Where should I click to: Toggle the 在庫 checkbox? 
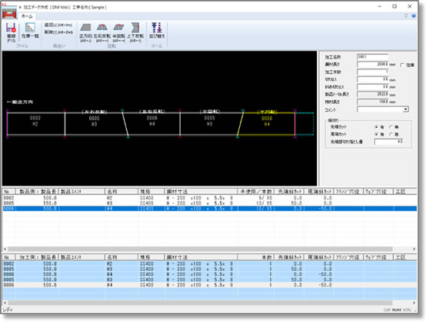pyautogui.click(x=402, y=65)
